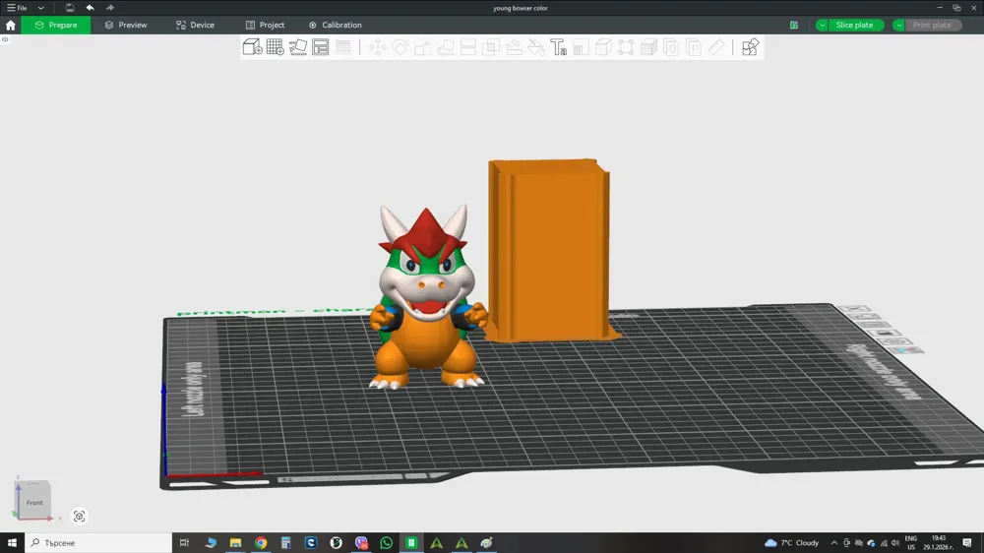The width and height of the screenshot is (984, 553).
Task: Click the Print plate button
Action: point(932,26)
